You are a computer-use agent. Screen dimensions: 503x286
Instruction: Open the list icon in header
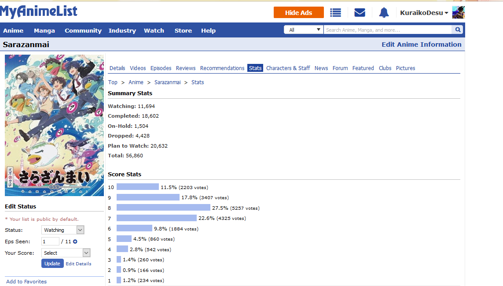(336, 13)
